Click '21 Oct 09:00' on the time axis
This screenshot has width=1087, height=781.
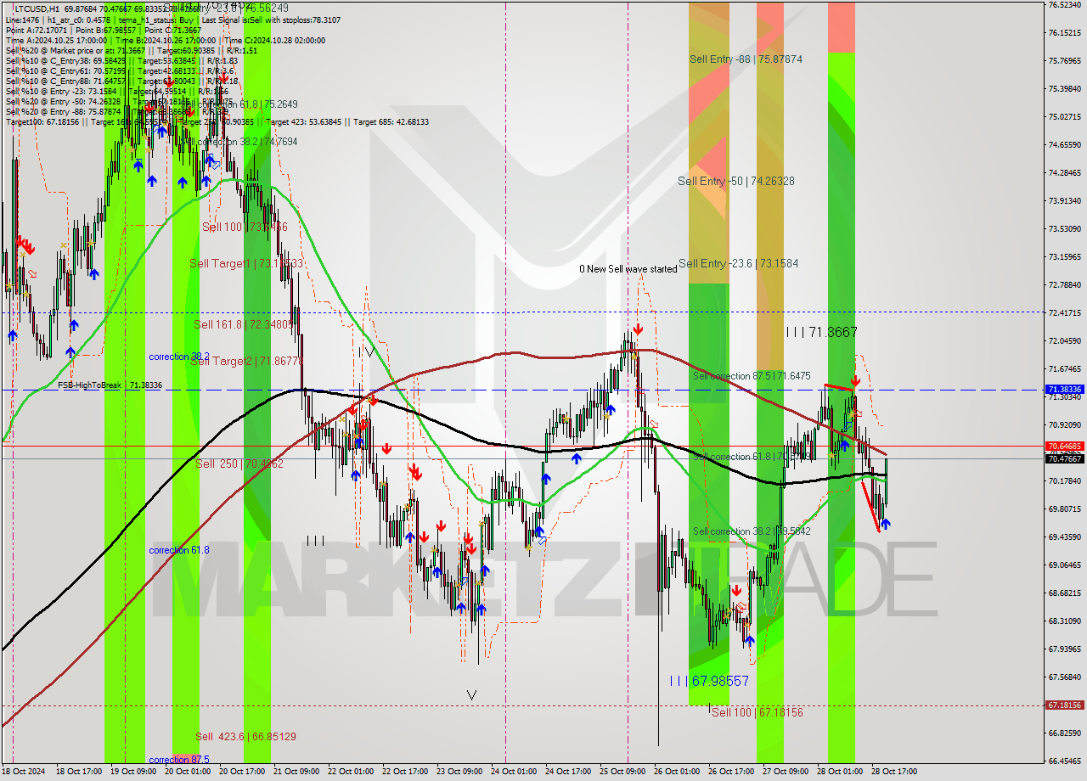click(297, 772)
